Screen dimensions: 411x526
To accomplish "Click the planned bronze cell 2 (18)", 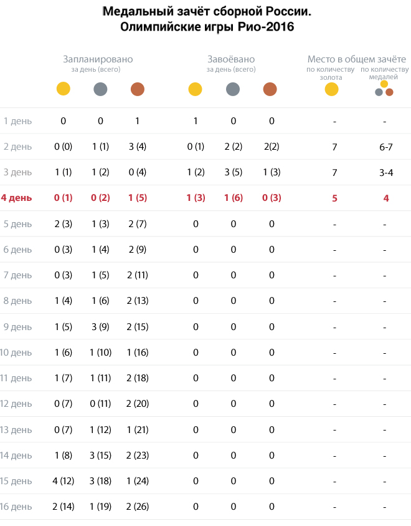I will 138,378.
